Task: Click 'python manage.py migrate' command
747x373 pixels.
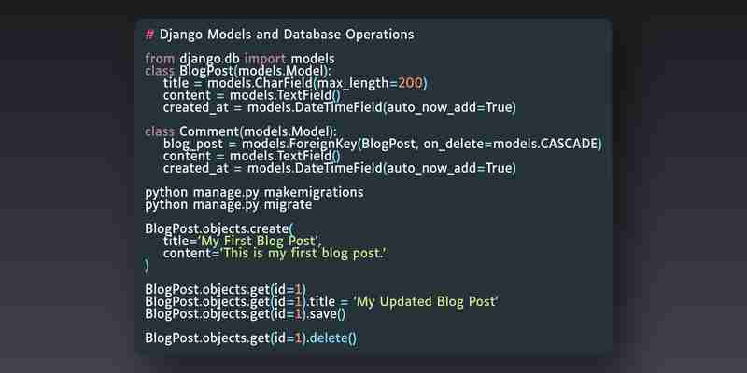Action: click(x=229, y=205)
